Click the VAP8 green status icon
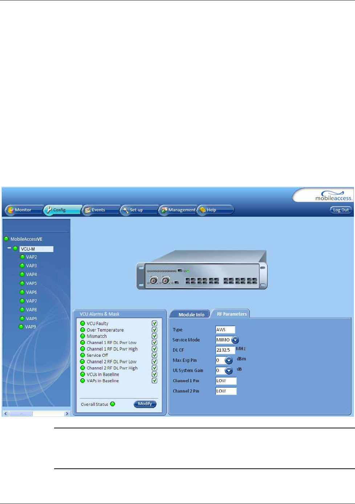Viewport: 355px width, 504px height. (22, 309)
